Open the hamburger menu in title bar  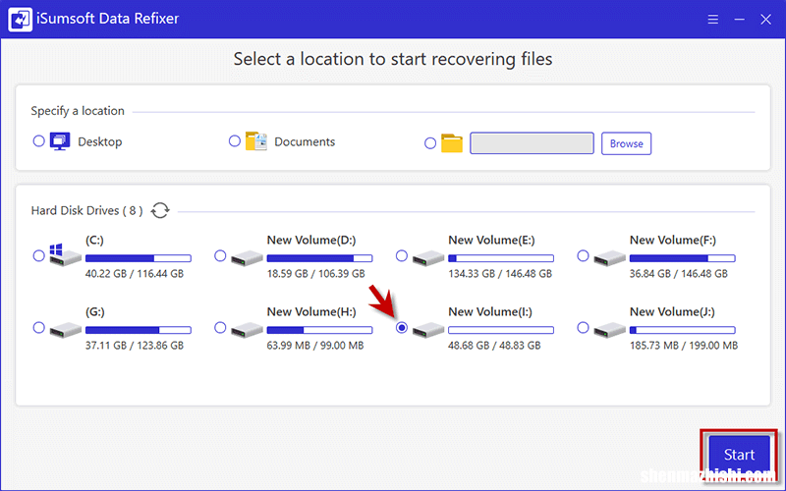(713, 20)
